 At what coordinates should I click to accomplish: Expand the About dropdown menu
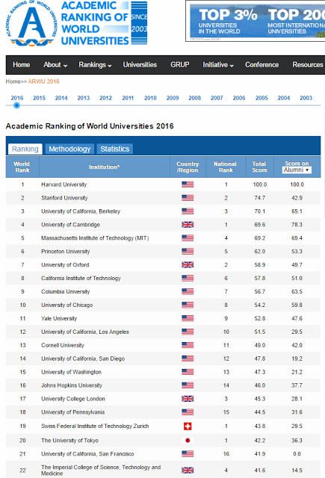point(55,65)
